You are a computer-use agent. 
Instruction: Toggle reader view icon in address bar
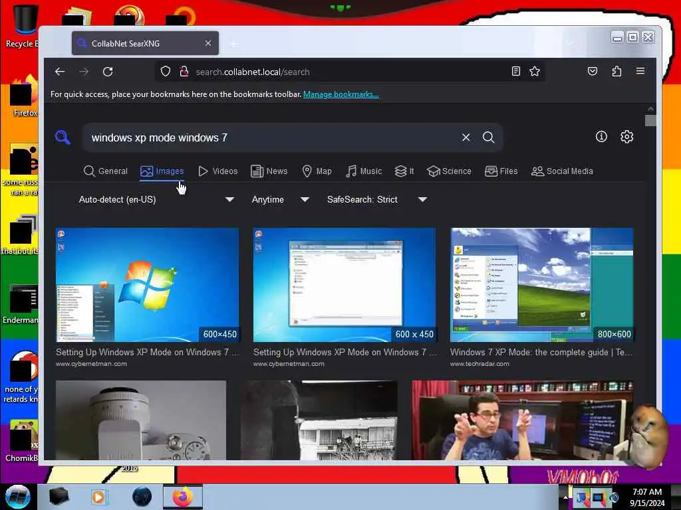pyautogui.click(x=515, y=72)
